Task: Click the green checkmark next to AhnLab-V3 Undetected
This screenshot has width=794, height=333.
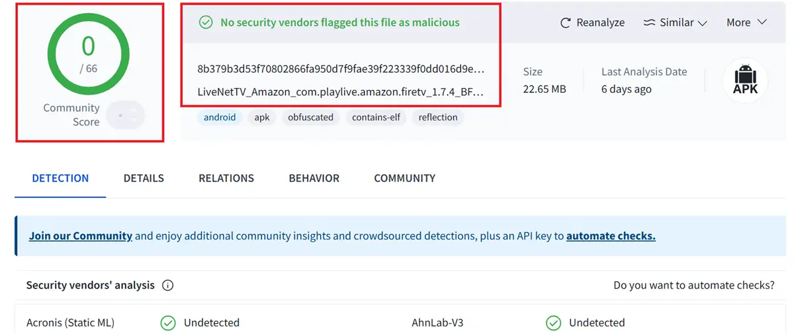Action: coord(553,322)
